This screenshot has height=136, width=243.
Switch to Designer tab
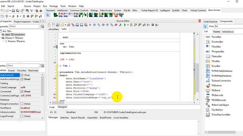click(62, 107)
